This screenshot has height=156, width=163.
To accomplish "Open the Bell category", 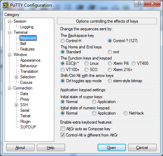I will pos(23,44).
